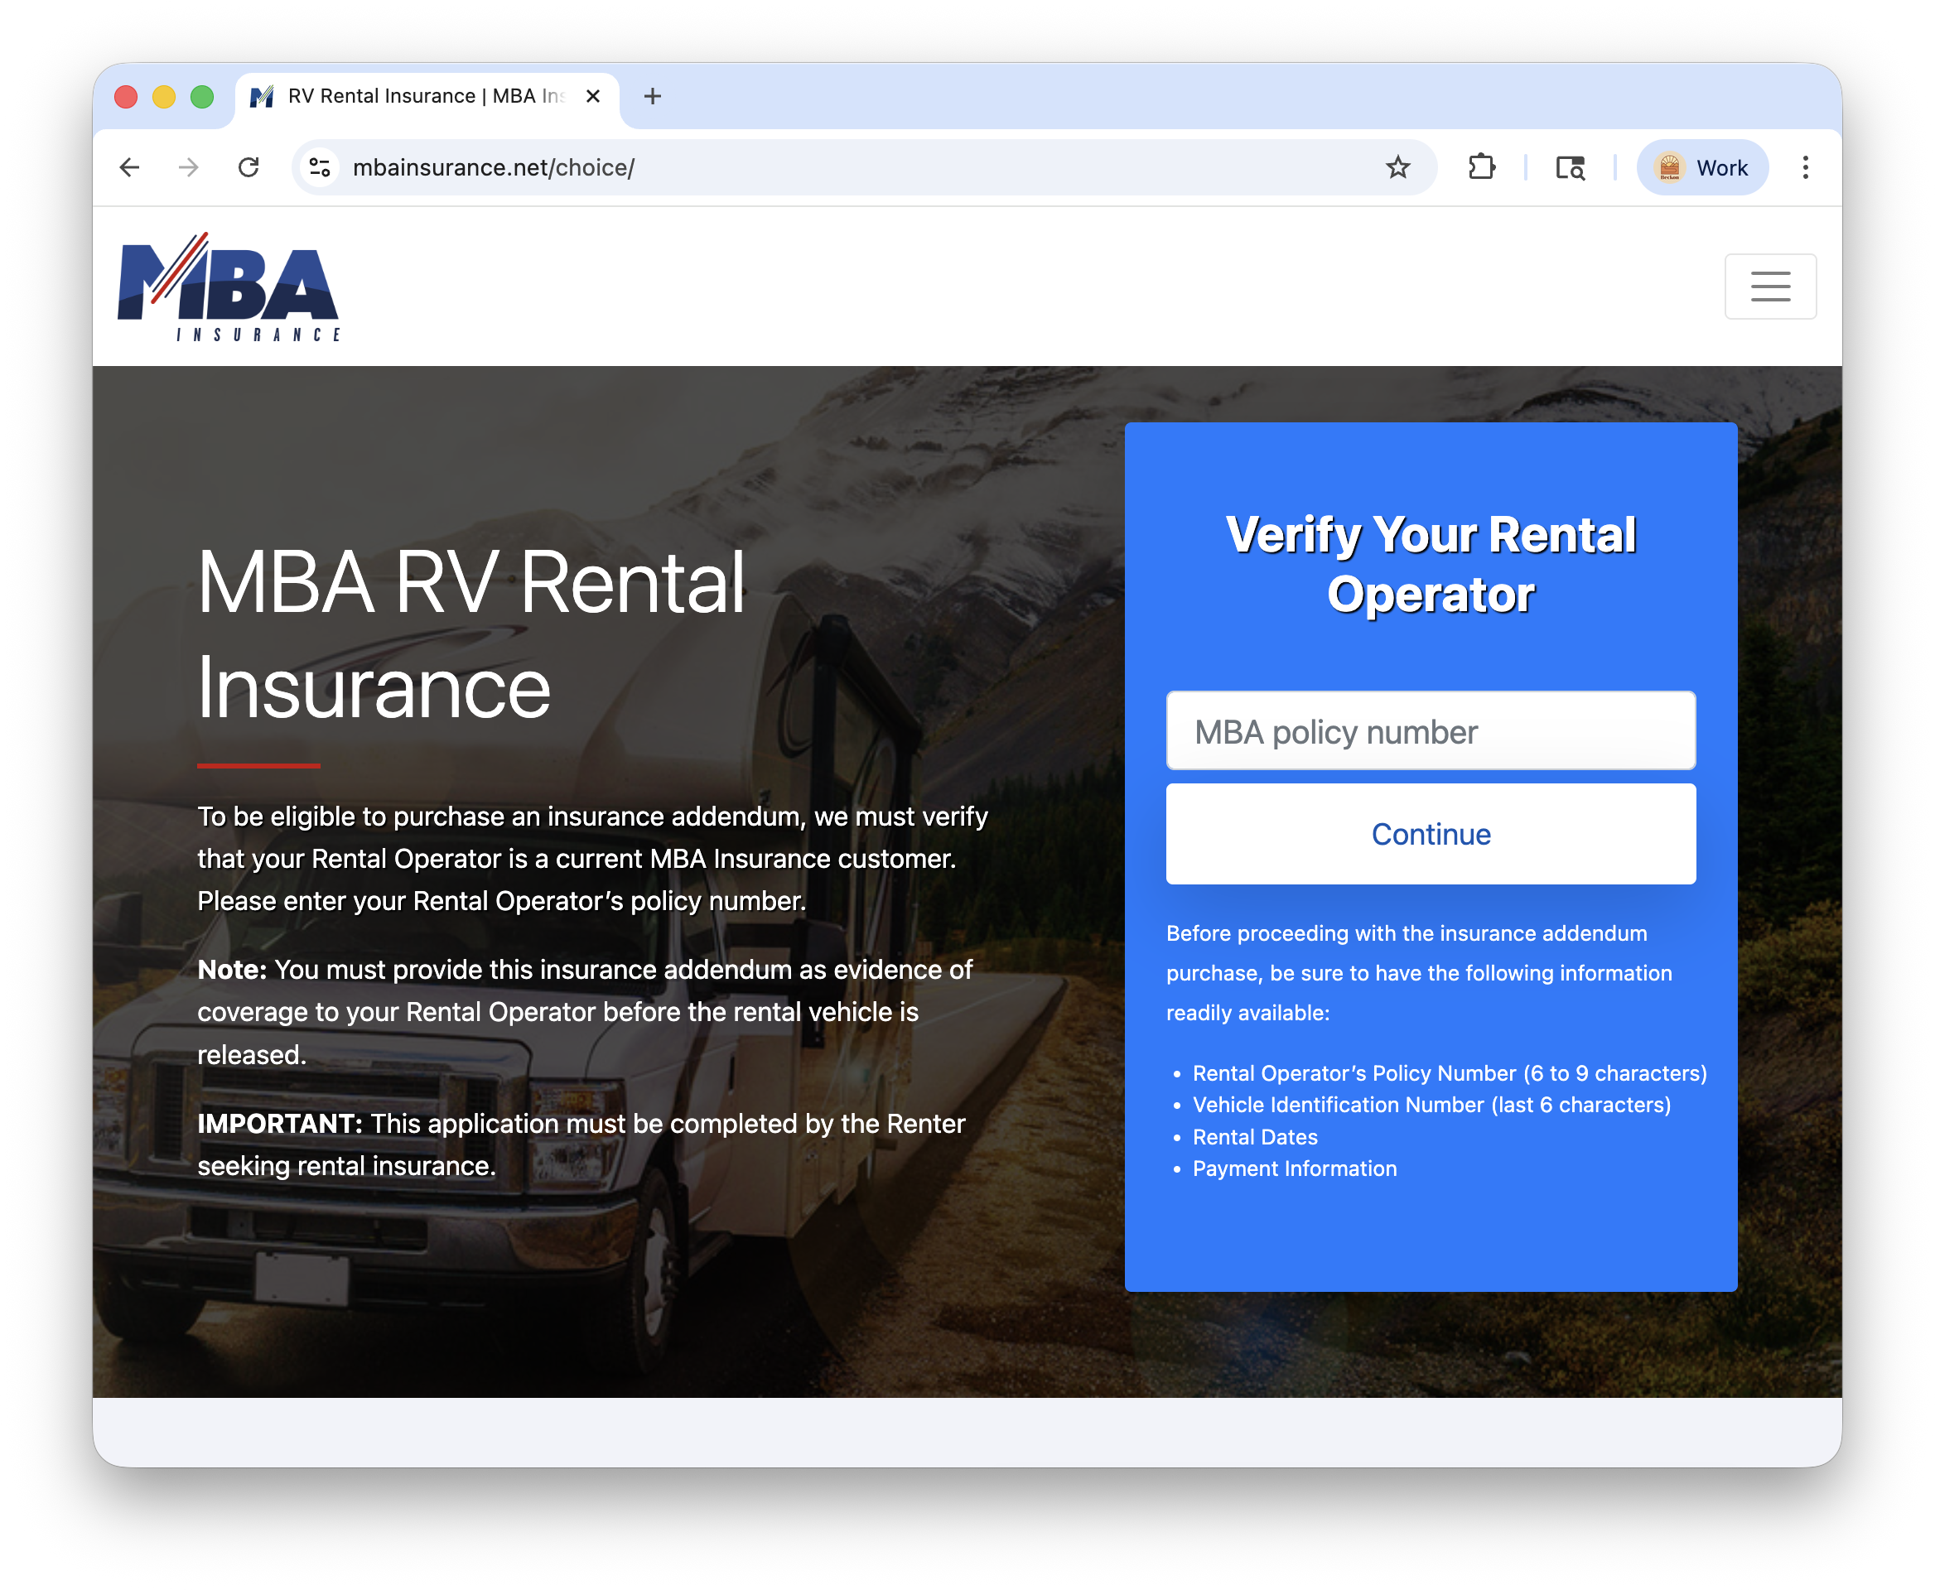Click the MBA Insurance logo
The image size is (1935, 1590).
[x=229, y=287]
